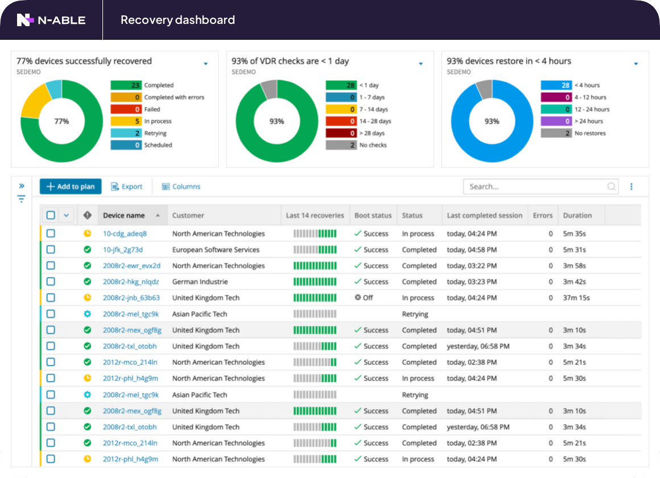Click the alert status column header icon
Screen dimensions: 660x478
click(x=87, y=215)
